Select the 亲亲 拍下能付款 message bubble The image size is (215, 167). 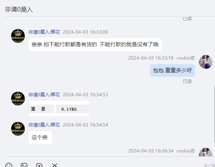click(x=95, y=45)
